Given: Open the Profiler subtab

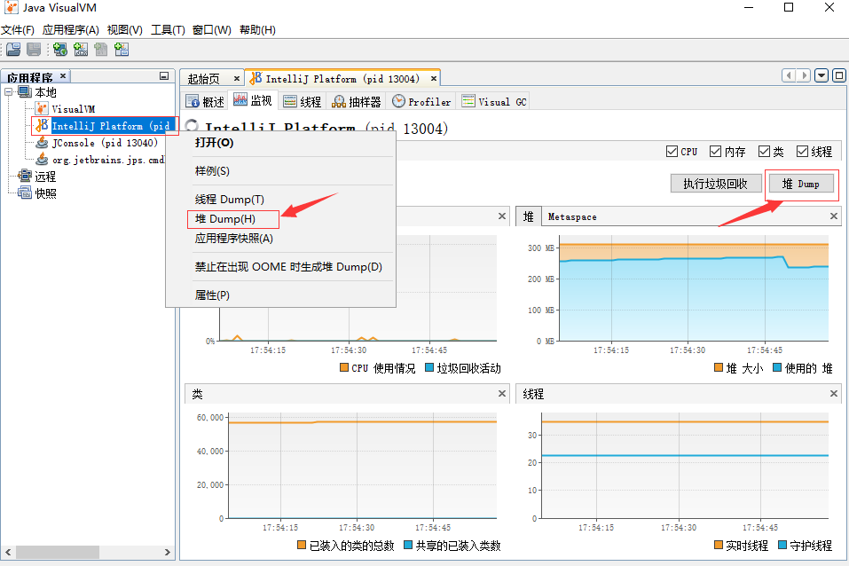Looking at the screenshot, I should click(421, 101).
